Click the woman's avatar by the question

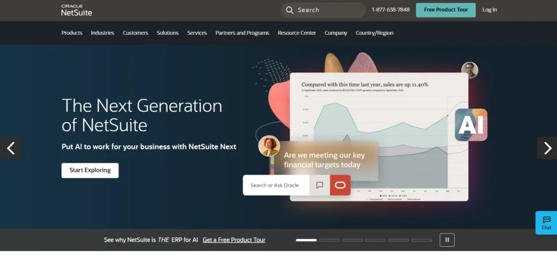tap(269, 146)
